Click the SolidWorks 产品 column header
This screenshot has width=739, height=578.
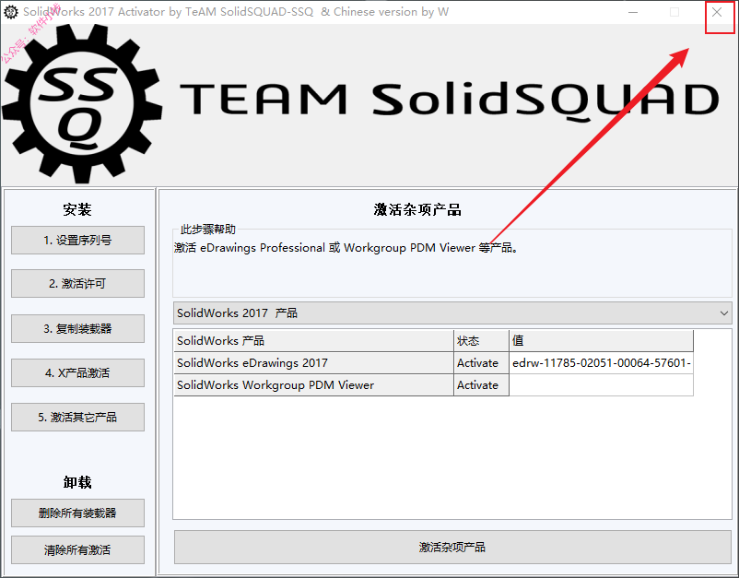tap(313, 341)
